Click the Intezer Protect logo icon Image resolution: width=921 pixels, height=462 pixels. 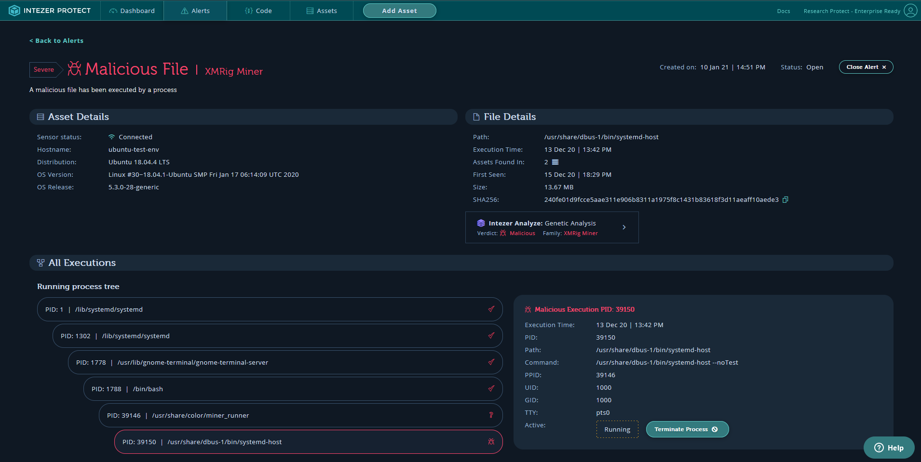pos(14,10)
